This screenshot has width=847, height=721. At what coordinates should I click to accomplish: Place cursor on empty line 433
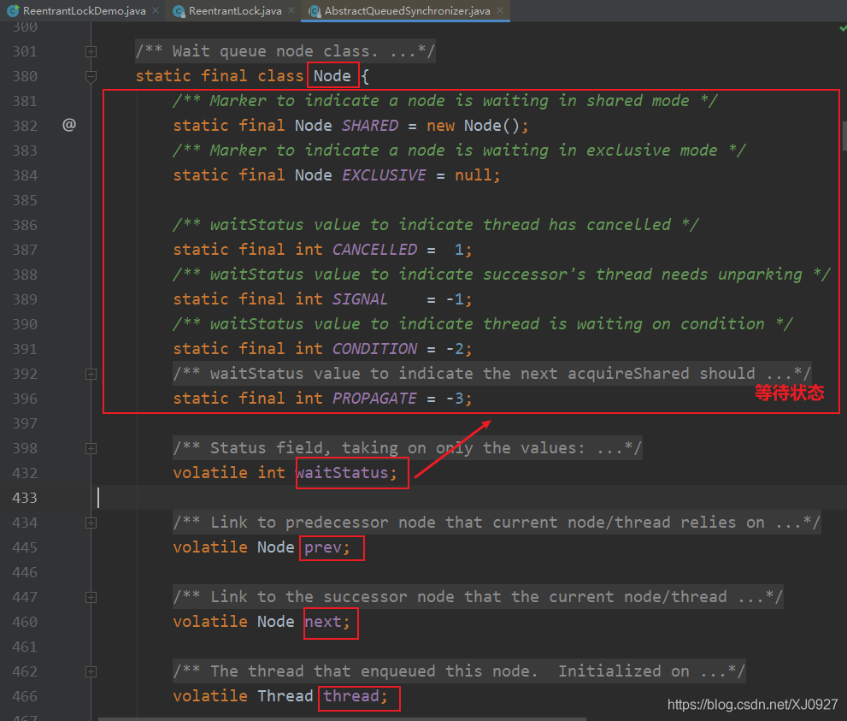470,498
